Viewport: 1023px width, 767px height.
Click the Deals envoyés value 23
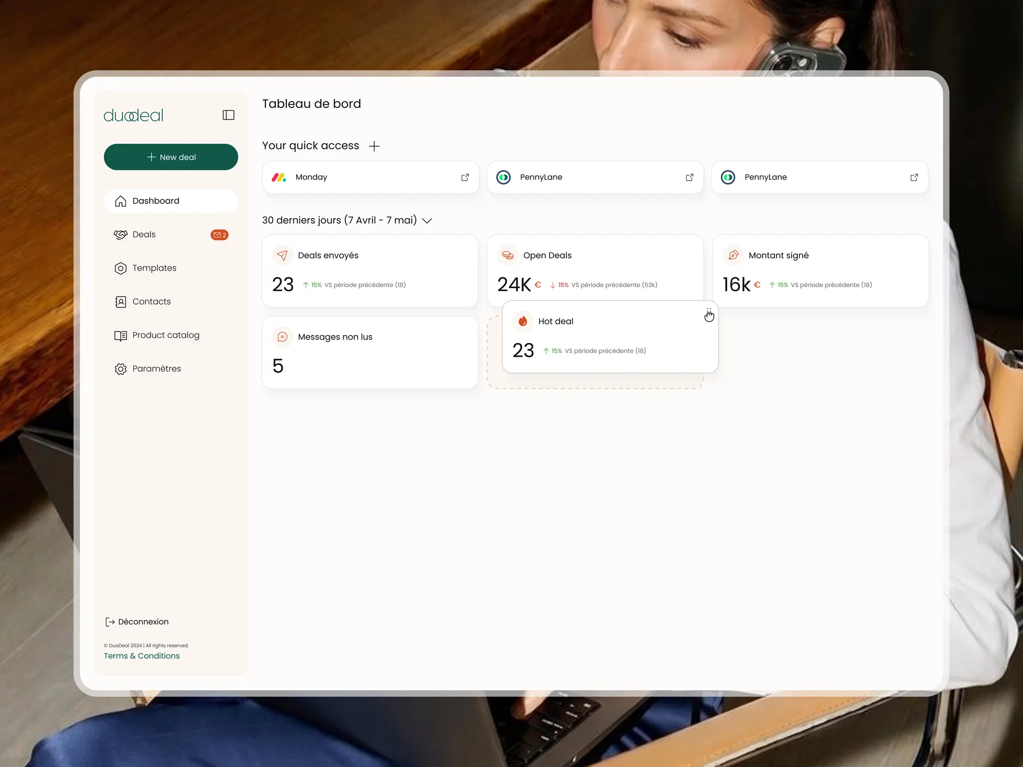[x=283, y=285]
